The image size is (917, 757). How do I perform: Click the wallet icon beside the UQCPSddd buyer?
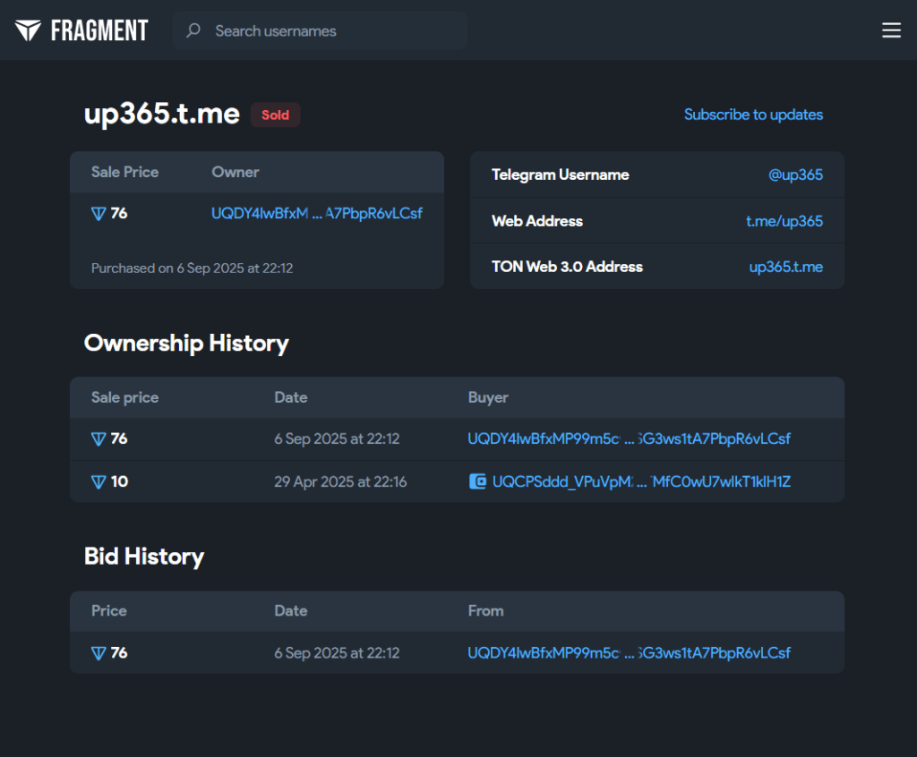point(478,481)
